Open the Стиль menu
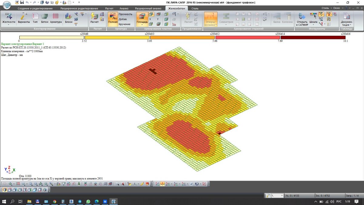Viewport: 364px width, 205px height. tap(326, 8)
